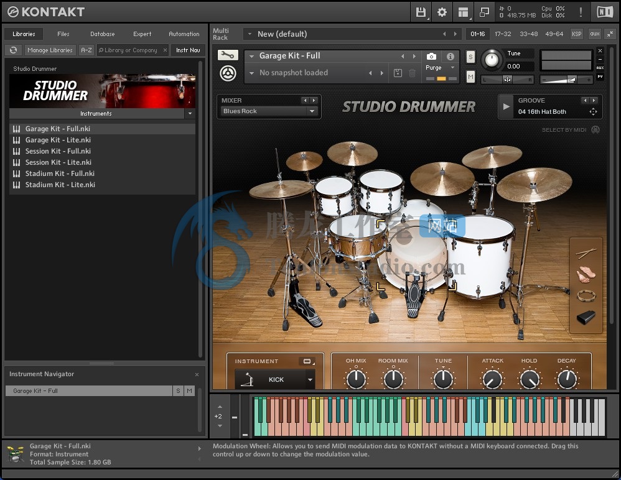The height and width of the screenshot is (480, 621).
Task: Load Garage Kit - Lite.nki
Action: point(102,140)
